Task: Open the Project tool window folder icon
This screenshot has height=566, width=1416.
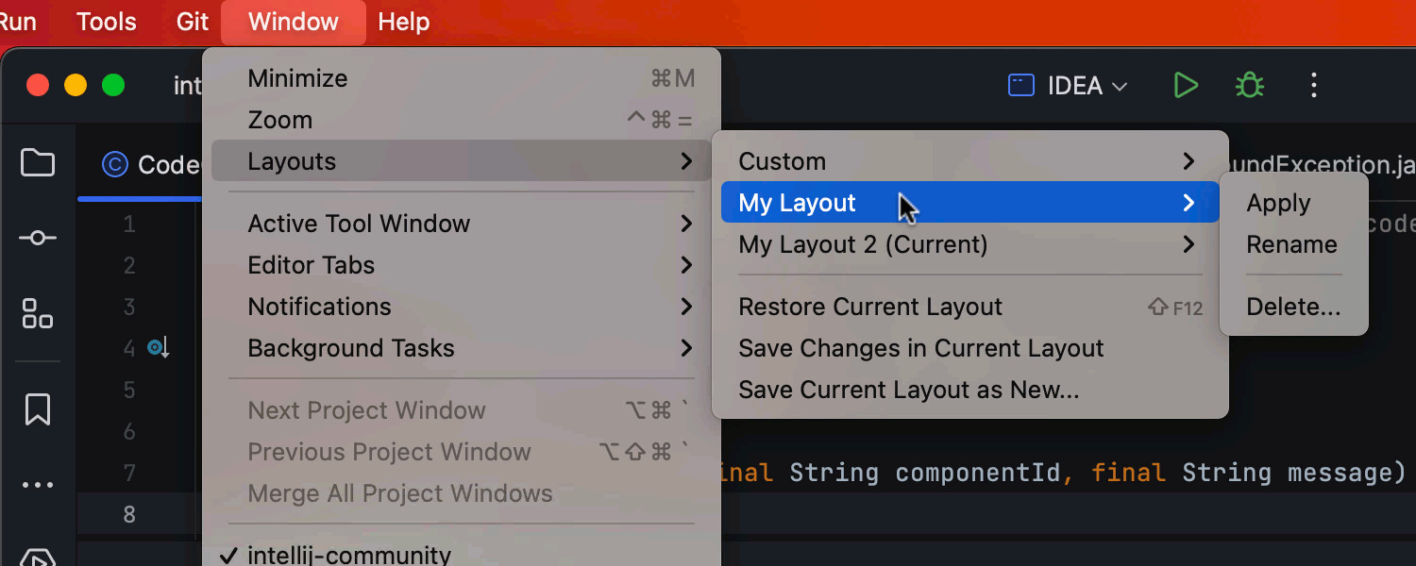Action: (38, 163)
